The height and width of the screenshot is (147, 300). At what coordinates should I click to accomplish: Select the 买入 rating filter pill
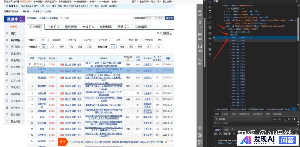click(x=52, y=47)
